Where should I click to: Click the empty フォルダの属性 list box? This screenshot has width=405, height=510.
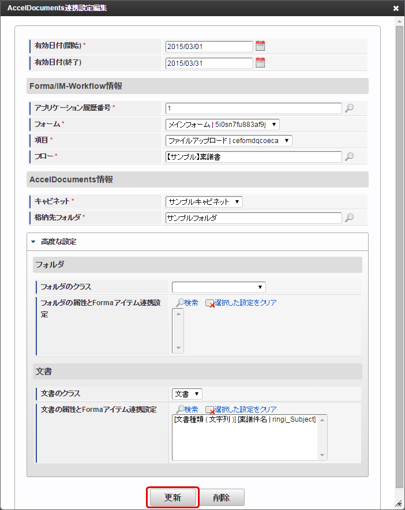coord(178,331)
